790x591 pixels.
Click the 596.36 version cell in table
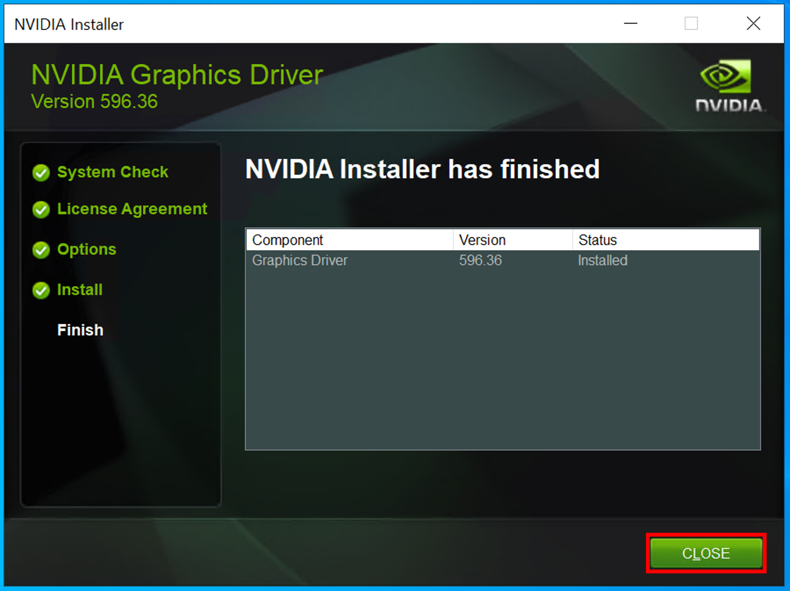[x=480, y=260]
